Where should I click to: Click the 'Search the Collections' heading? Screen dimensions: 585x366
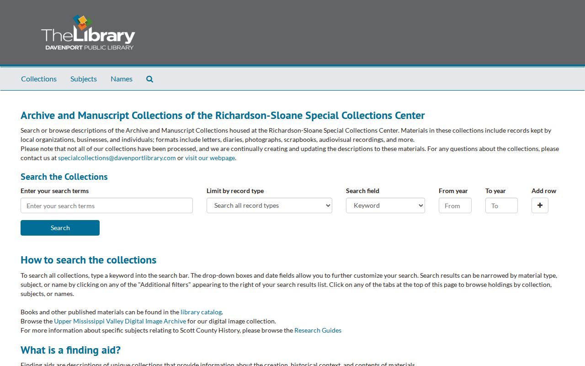point(64,177)
